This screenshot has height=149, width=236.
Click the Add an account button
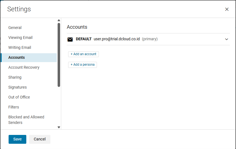coord(83,54)
